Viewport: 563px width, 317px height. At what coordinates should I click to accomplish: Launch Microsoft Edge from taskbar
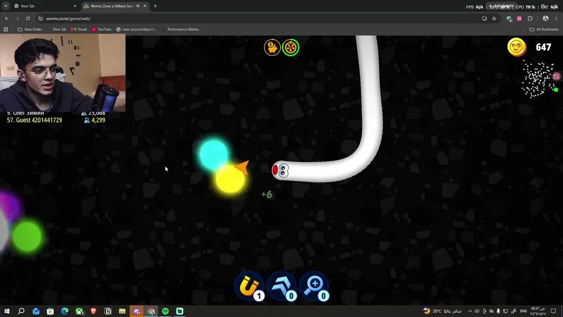click(65, 311)
